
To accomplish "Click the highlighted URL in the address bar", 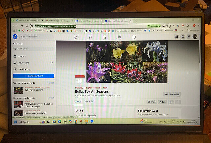I will pos(55,26).
